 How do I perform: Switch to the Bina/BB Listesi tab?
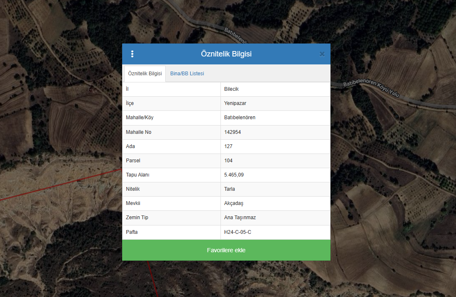pyautogui.click(x=187, y=74)
